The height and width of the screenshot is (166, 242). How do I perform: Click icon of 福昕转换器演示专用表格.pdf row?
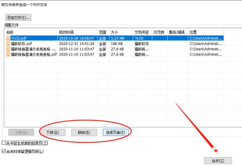tap(8, 54)
